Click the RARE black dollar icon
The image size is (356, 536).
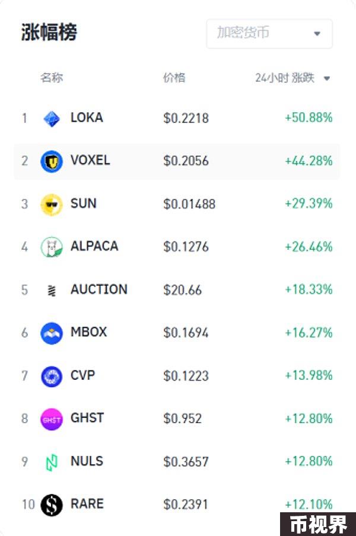click(x=52, y=505)
